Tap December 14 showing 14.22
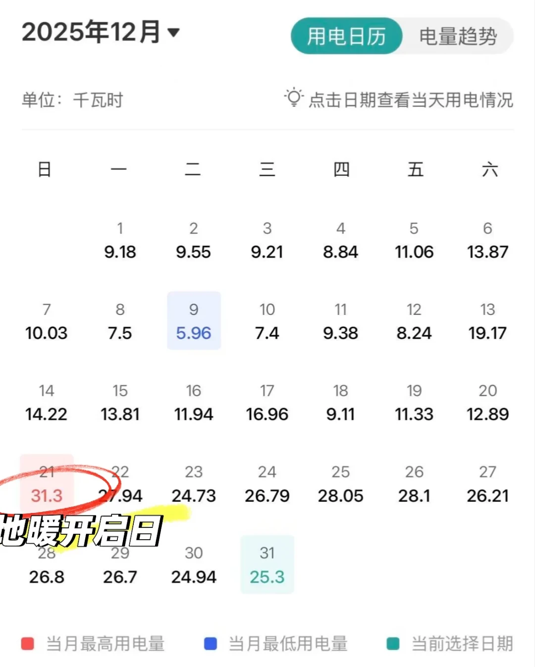535x667 pixels. pos(47,403)
